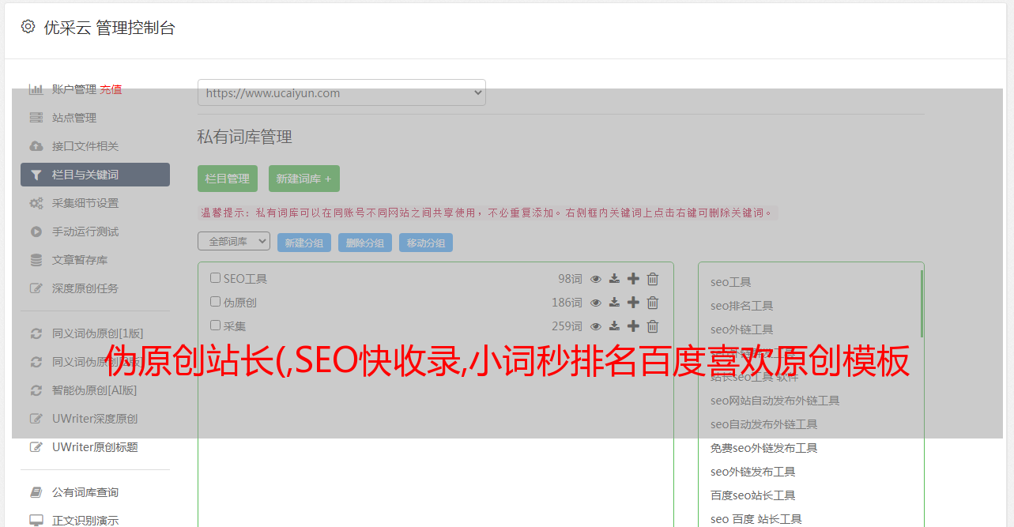The width and height of the screenshot is (1014, 527).
Task: Click the UWriter深度原创 edit icon
Action: pyautogui.click(x=36, y=419)
